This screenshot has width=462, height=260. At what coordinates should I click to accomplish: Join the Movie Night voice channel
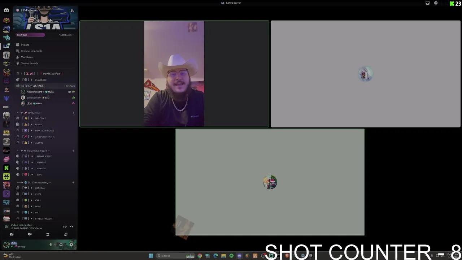click(45, 156)
